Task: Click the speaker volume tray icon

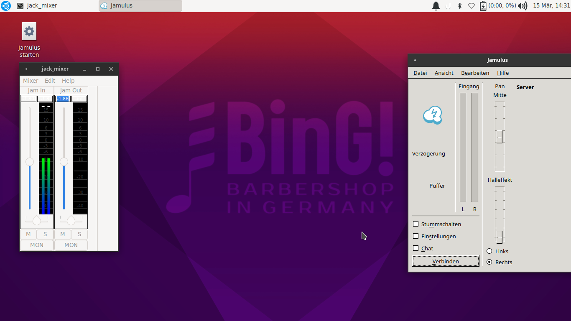Action: click(x=522, y=6)
